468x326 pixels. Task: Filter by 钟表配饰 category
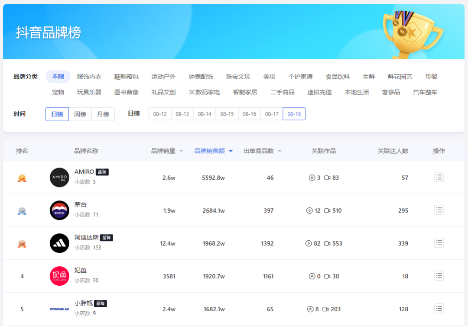click(x=201, y=77)
